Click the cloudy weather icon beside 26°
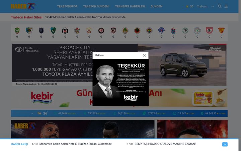241x151 pixels. tap(39, 113)
